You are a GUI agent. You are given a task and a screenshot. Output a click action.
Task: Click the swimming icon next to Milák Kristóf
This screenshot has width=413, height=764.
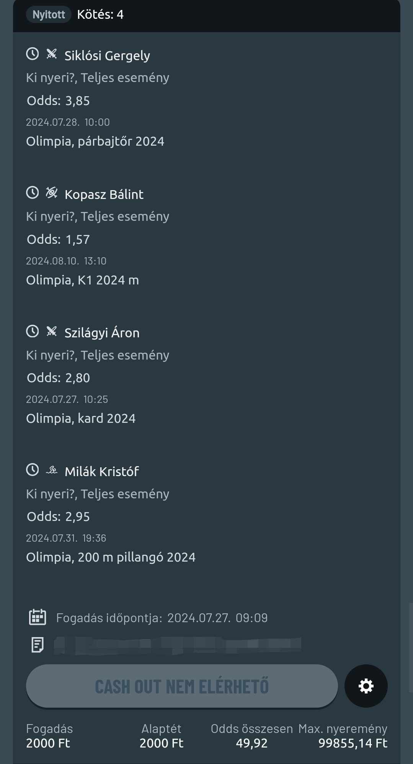[52, 470]
